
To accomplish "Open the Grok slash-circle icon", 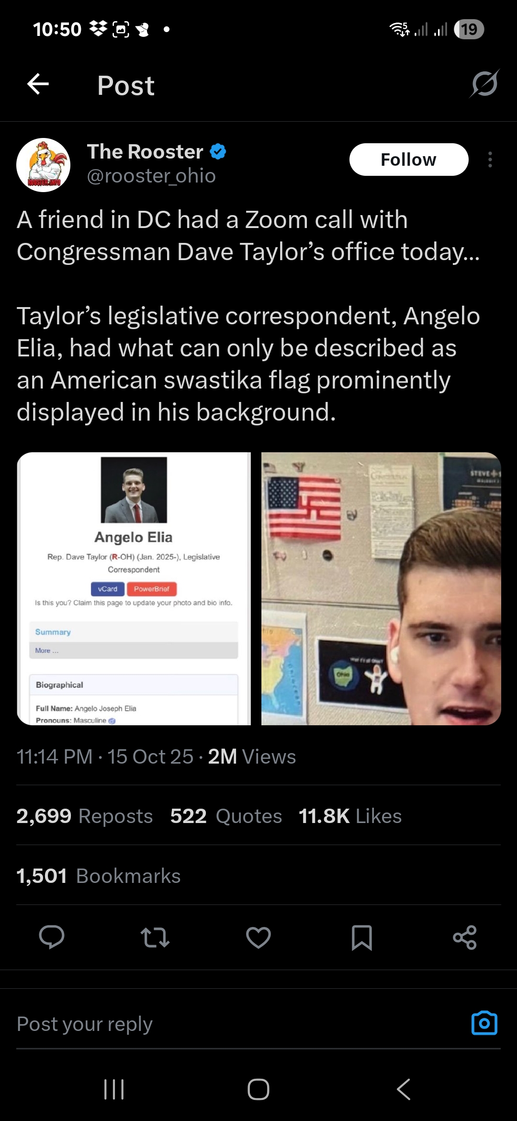I will point(484,84).
